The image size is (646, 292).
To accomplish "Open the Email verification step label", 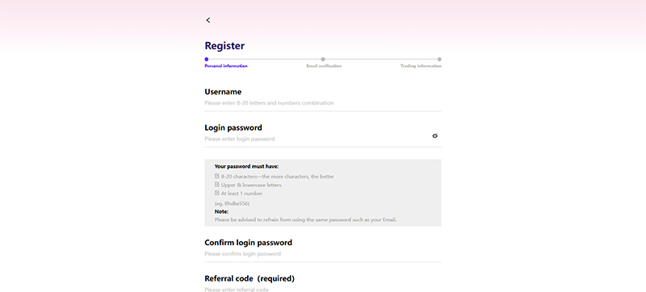I will pyautogui.click(x=324, y=66).
